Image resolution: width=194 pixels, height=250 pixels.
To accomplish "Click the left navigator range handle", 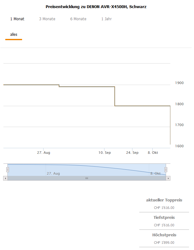I will pos(8,169).
